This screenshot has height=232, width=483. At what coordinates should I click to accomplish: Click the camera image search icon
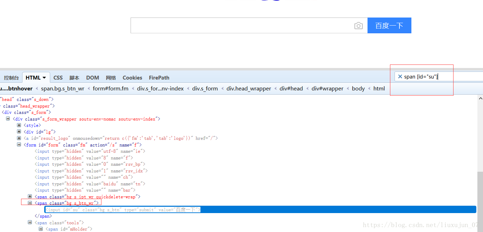coord(358,26)
